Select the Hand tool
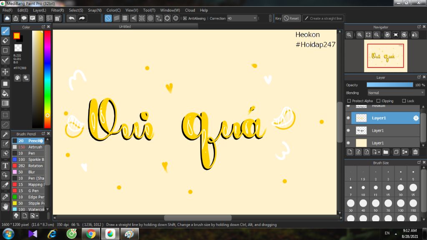The width and height of the screenshot is (427, 240). tap(5, 207)
